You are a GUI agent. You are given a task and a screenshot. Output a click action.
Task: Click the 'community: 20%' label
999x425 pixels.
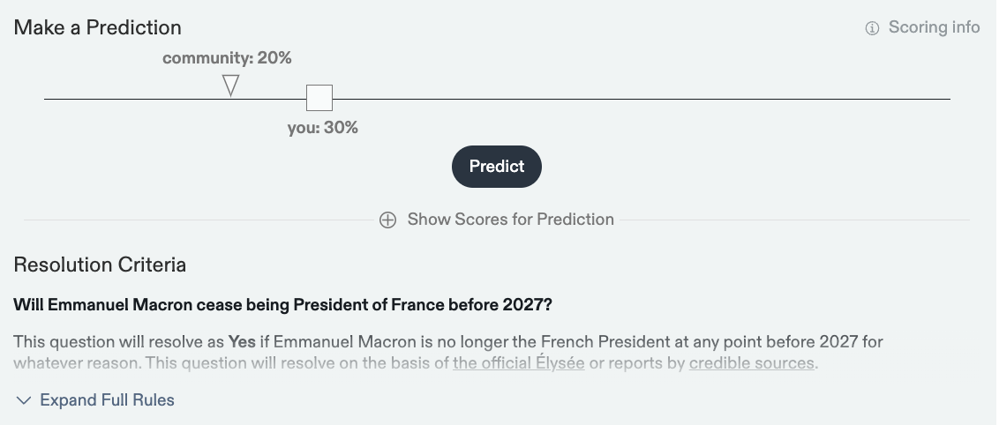pyautogui.click(x=227, y=58)
